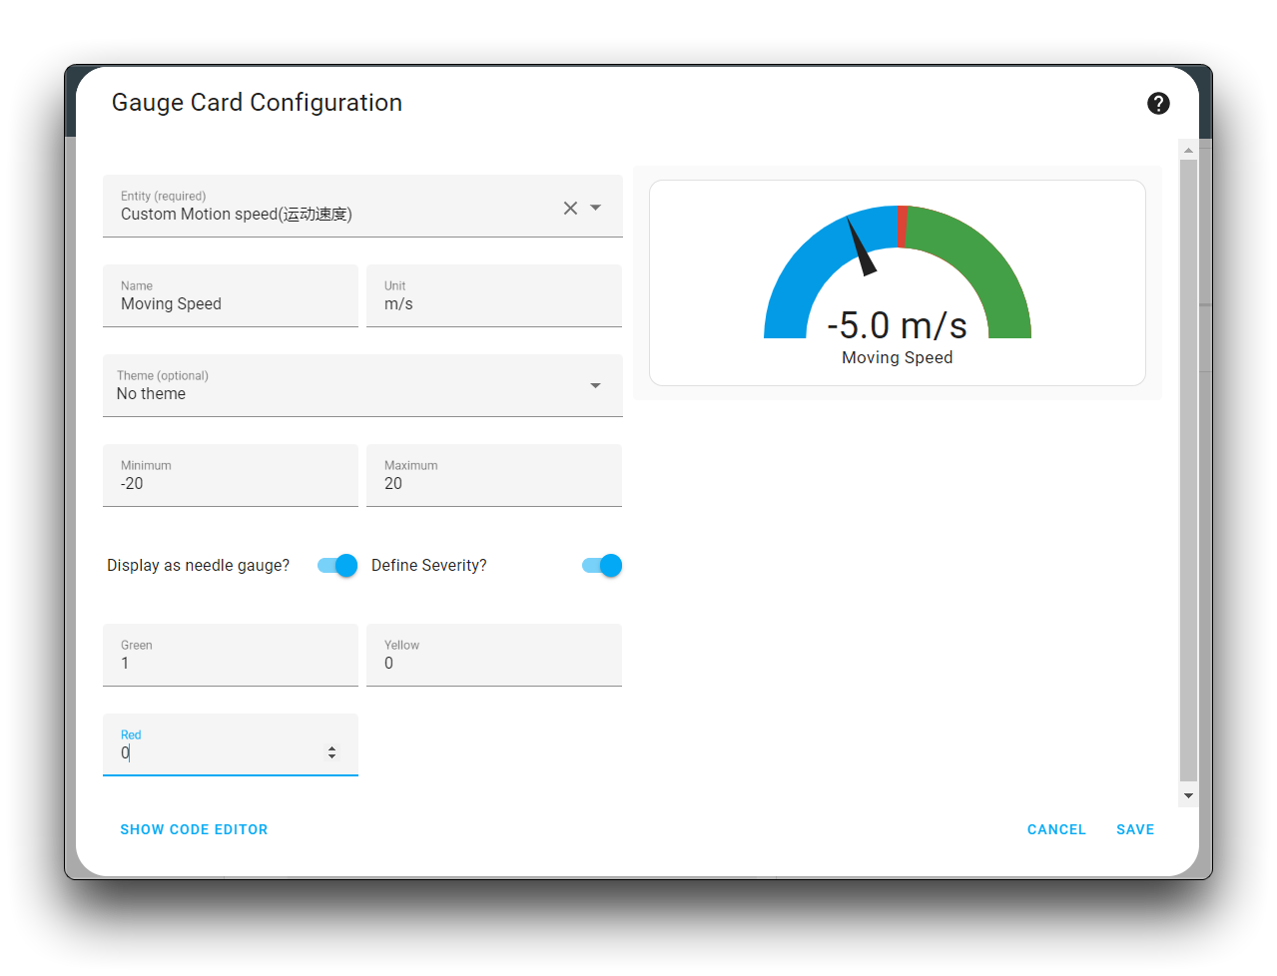Click scrollbar up arrow
Viewport: 1277px width, 976px height.
(x=1188, y=150)
